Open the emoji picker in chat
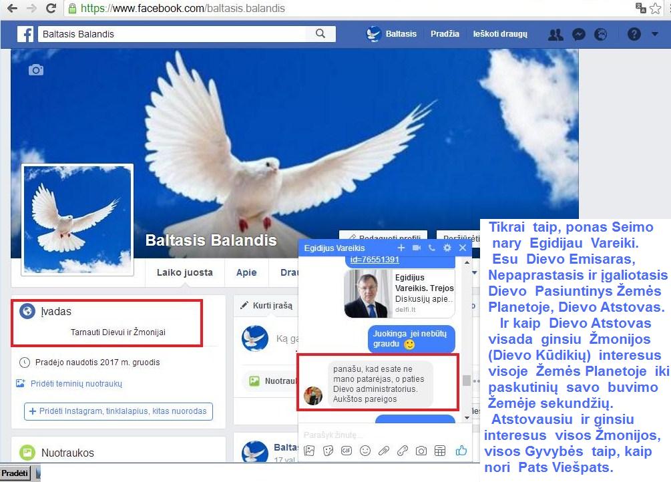 tap(365, 451)
